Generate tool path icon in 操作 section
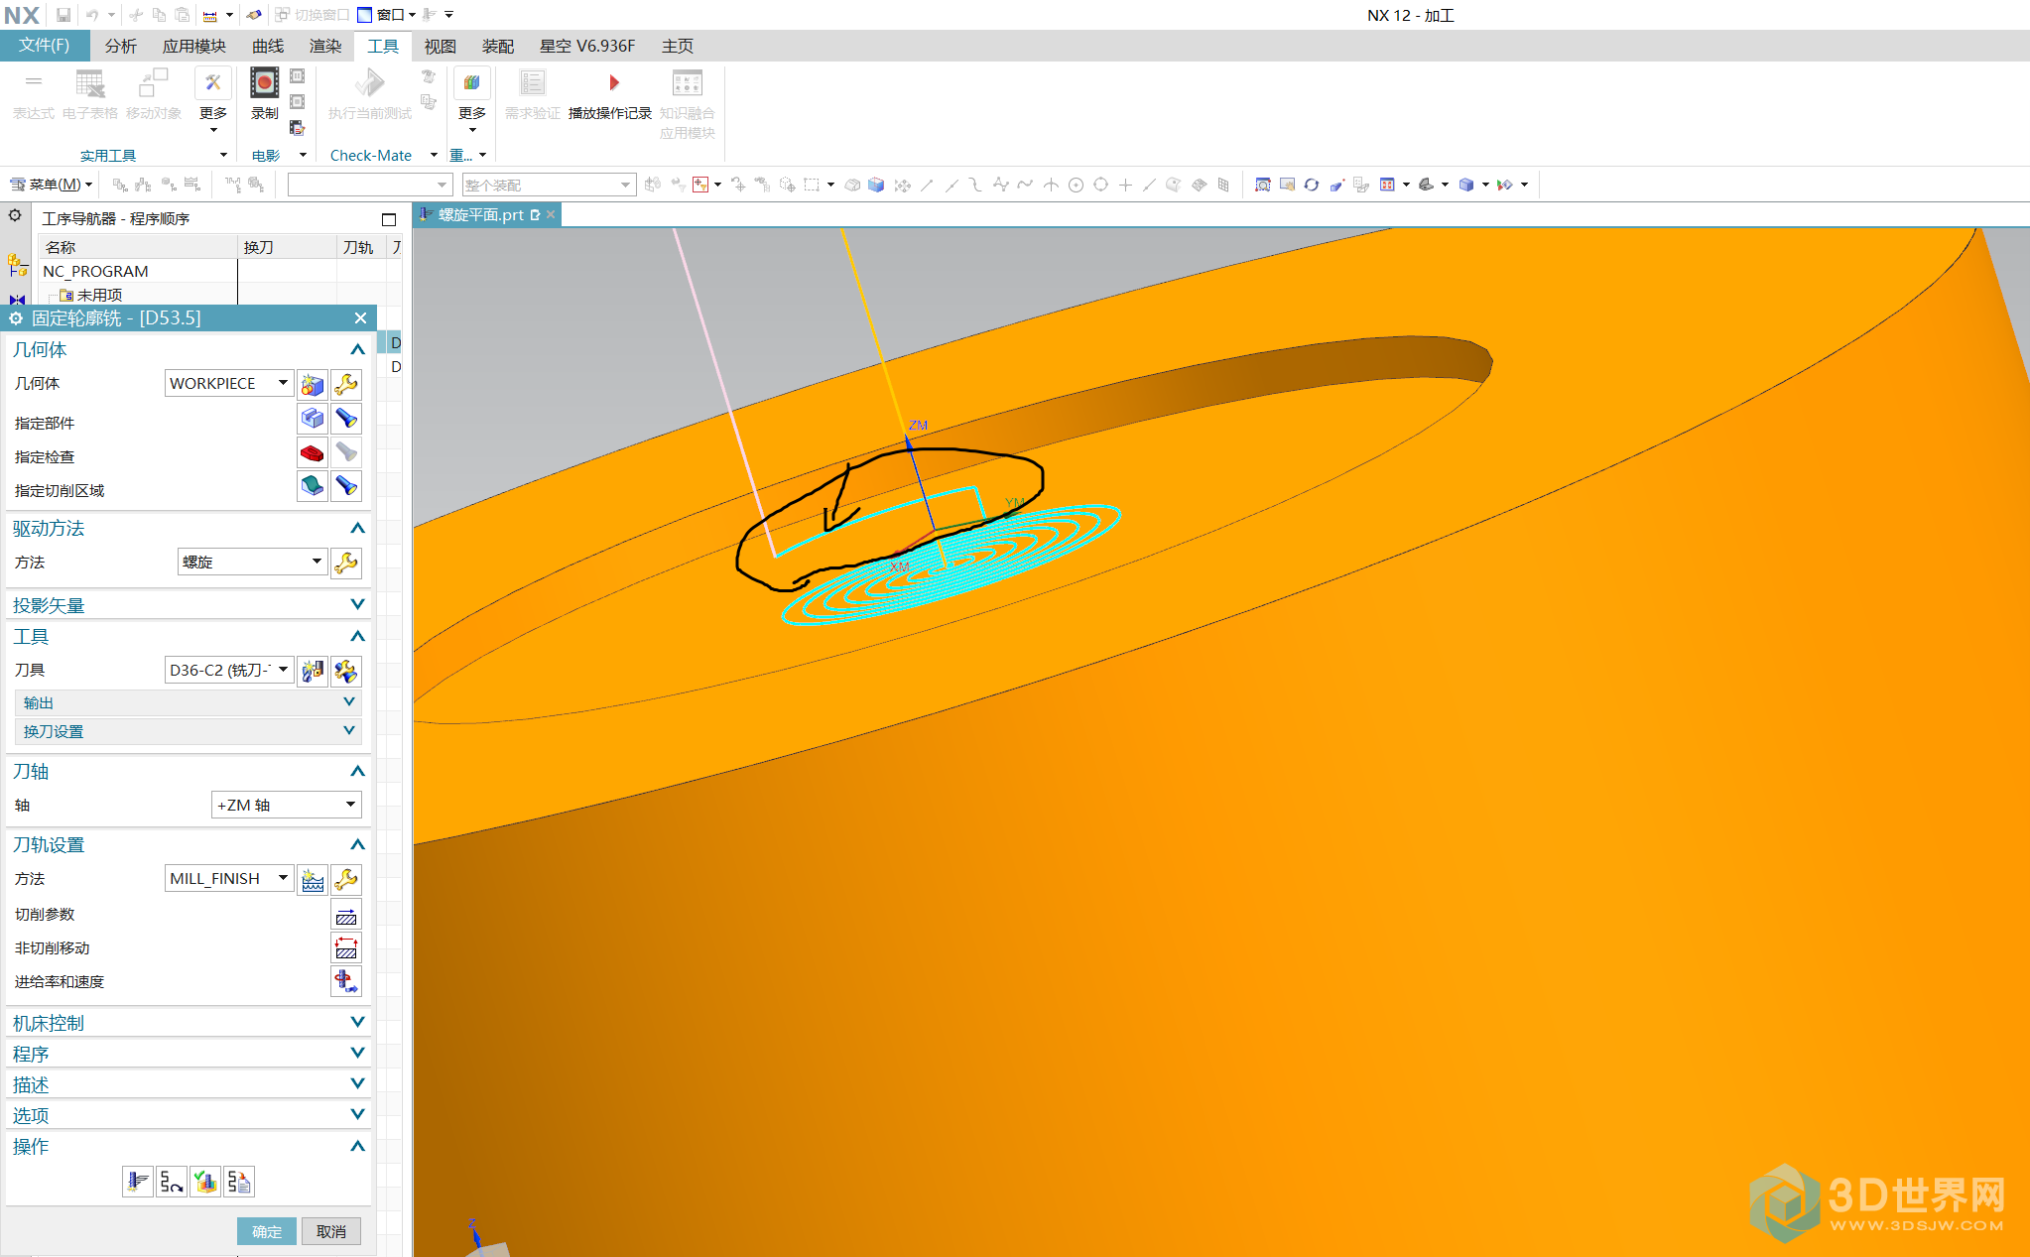 (138, 1182)
